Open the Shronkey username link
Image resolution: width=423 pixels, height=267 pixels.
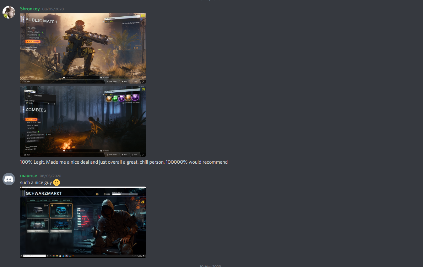[30, 9]
